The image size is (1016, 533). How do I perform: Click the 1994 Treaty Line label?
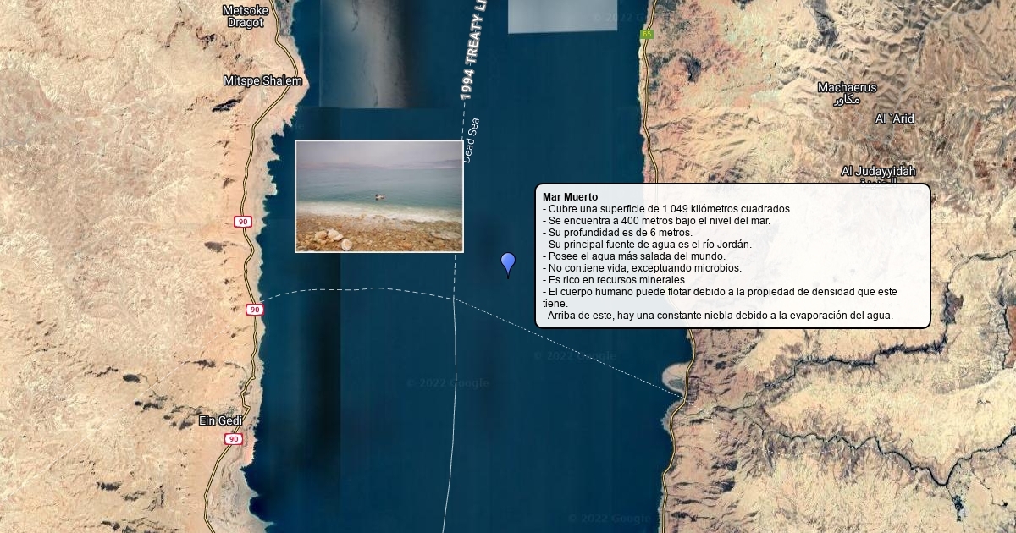coord(474,51)
